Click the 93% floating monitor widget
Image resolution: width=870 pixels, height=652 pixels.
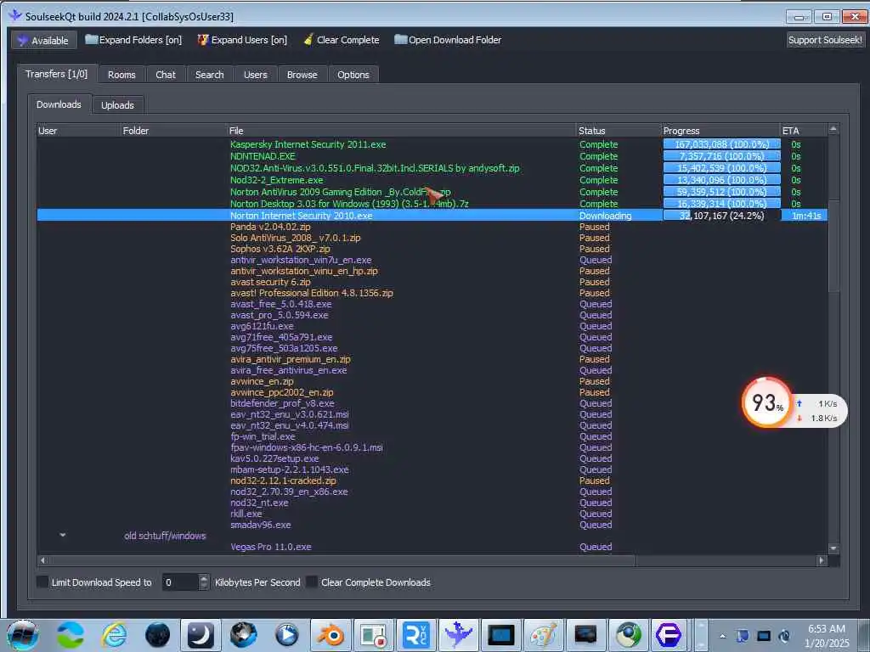click(x=766, y=402)
